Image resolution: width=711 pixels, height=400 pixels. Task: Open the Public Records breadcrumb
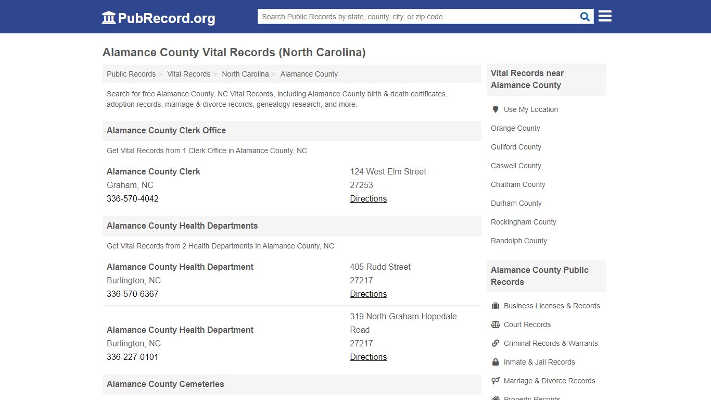tap(131, 74)
